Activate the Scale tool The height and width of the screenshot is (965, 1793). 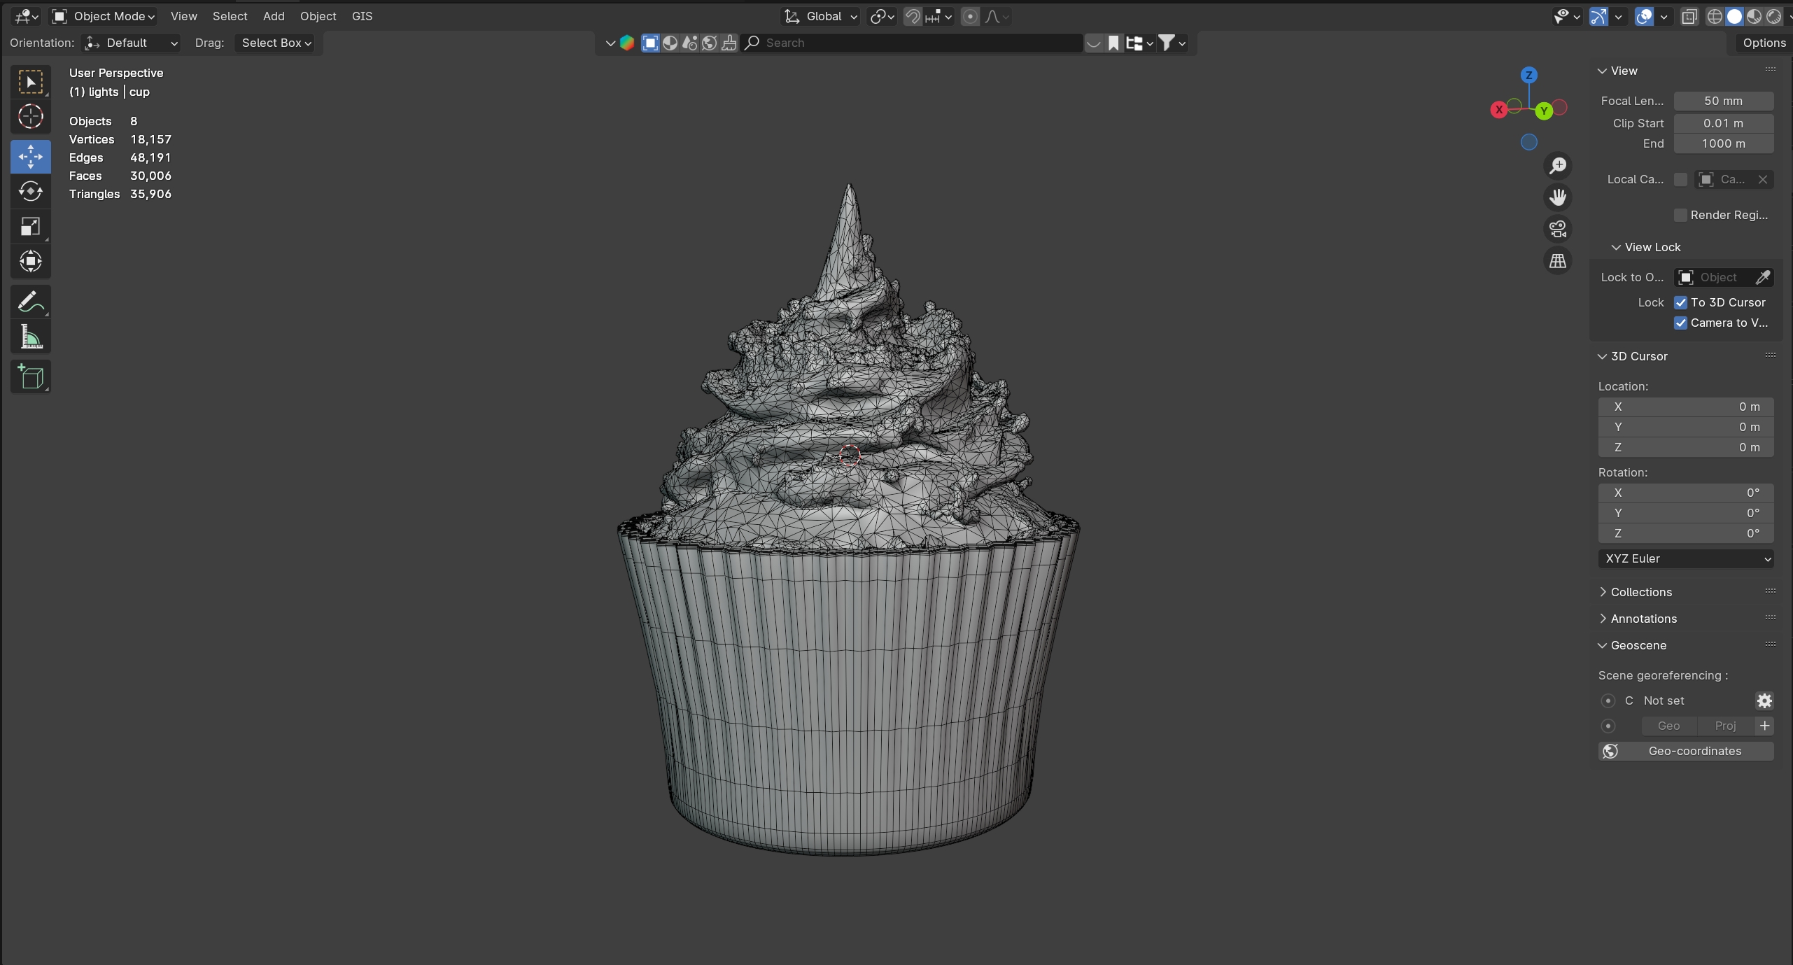point(31,227)
